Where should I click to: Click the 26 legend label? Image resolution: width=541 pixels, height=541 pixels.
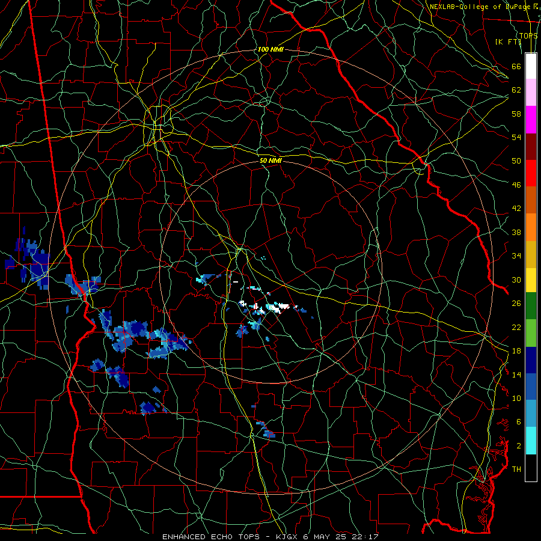pyautogui.click(x=516, y=304)
